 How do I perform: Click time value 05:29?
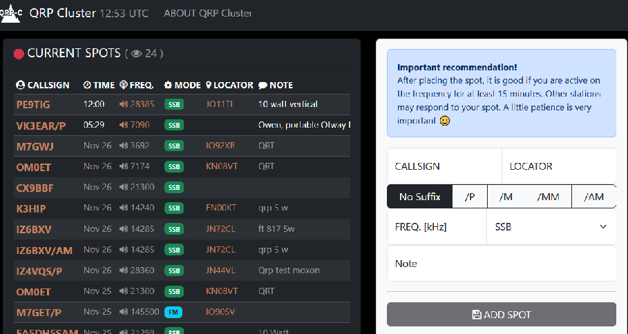[94, 125]
